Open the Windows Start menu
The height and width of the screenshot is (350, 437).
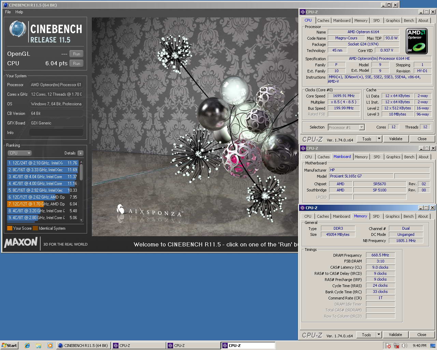pyautogui.click(x=9, y=346)
